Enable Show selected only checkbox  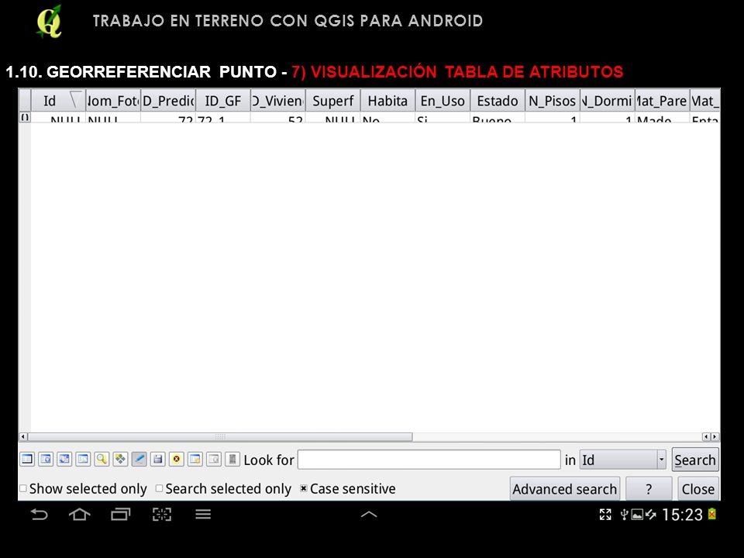click(x=22, y=488)
